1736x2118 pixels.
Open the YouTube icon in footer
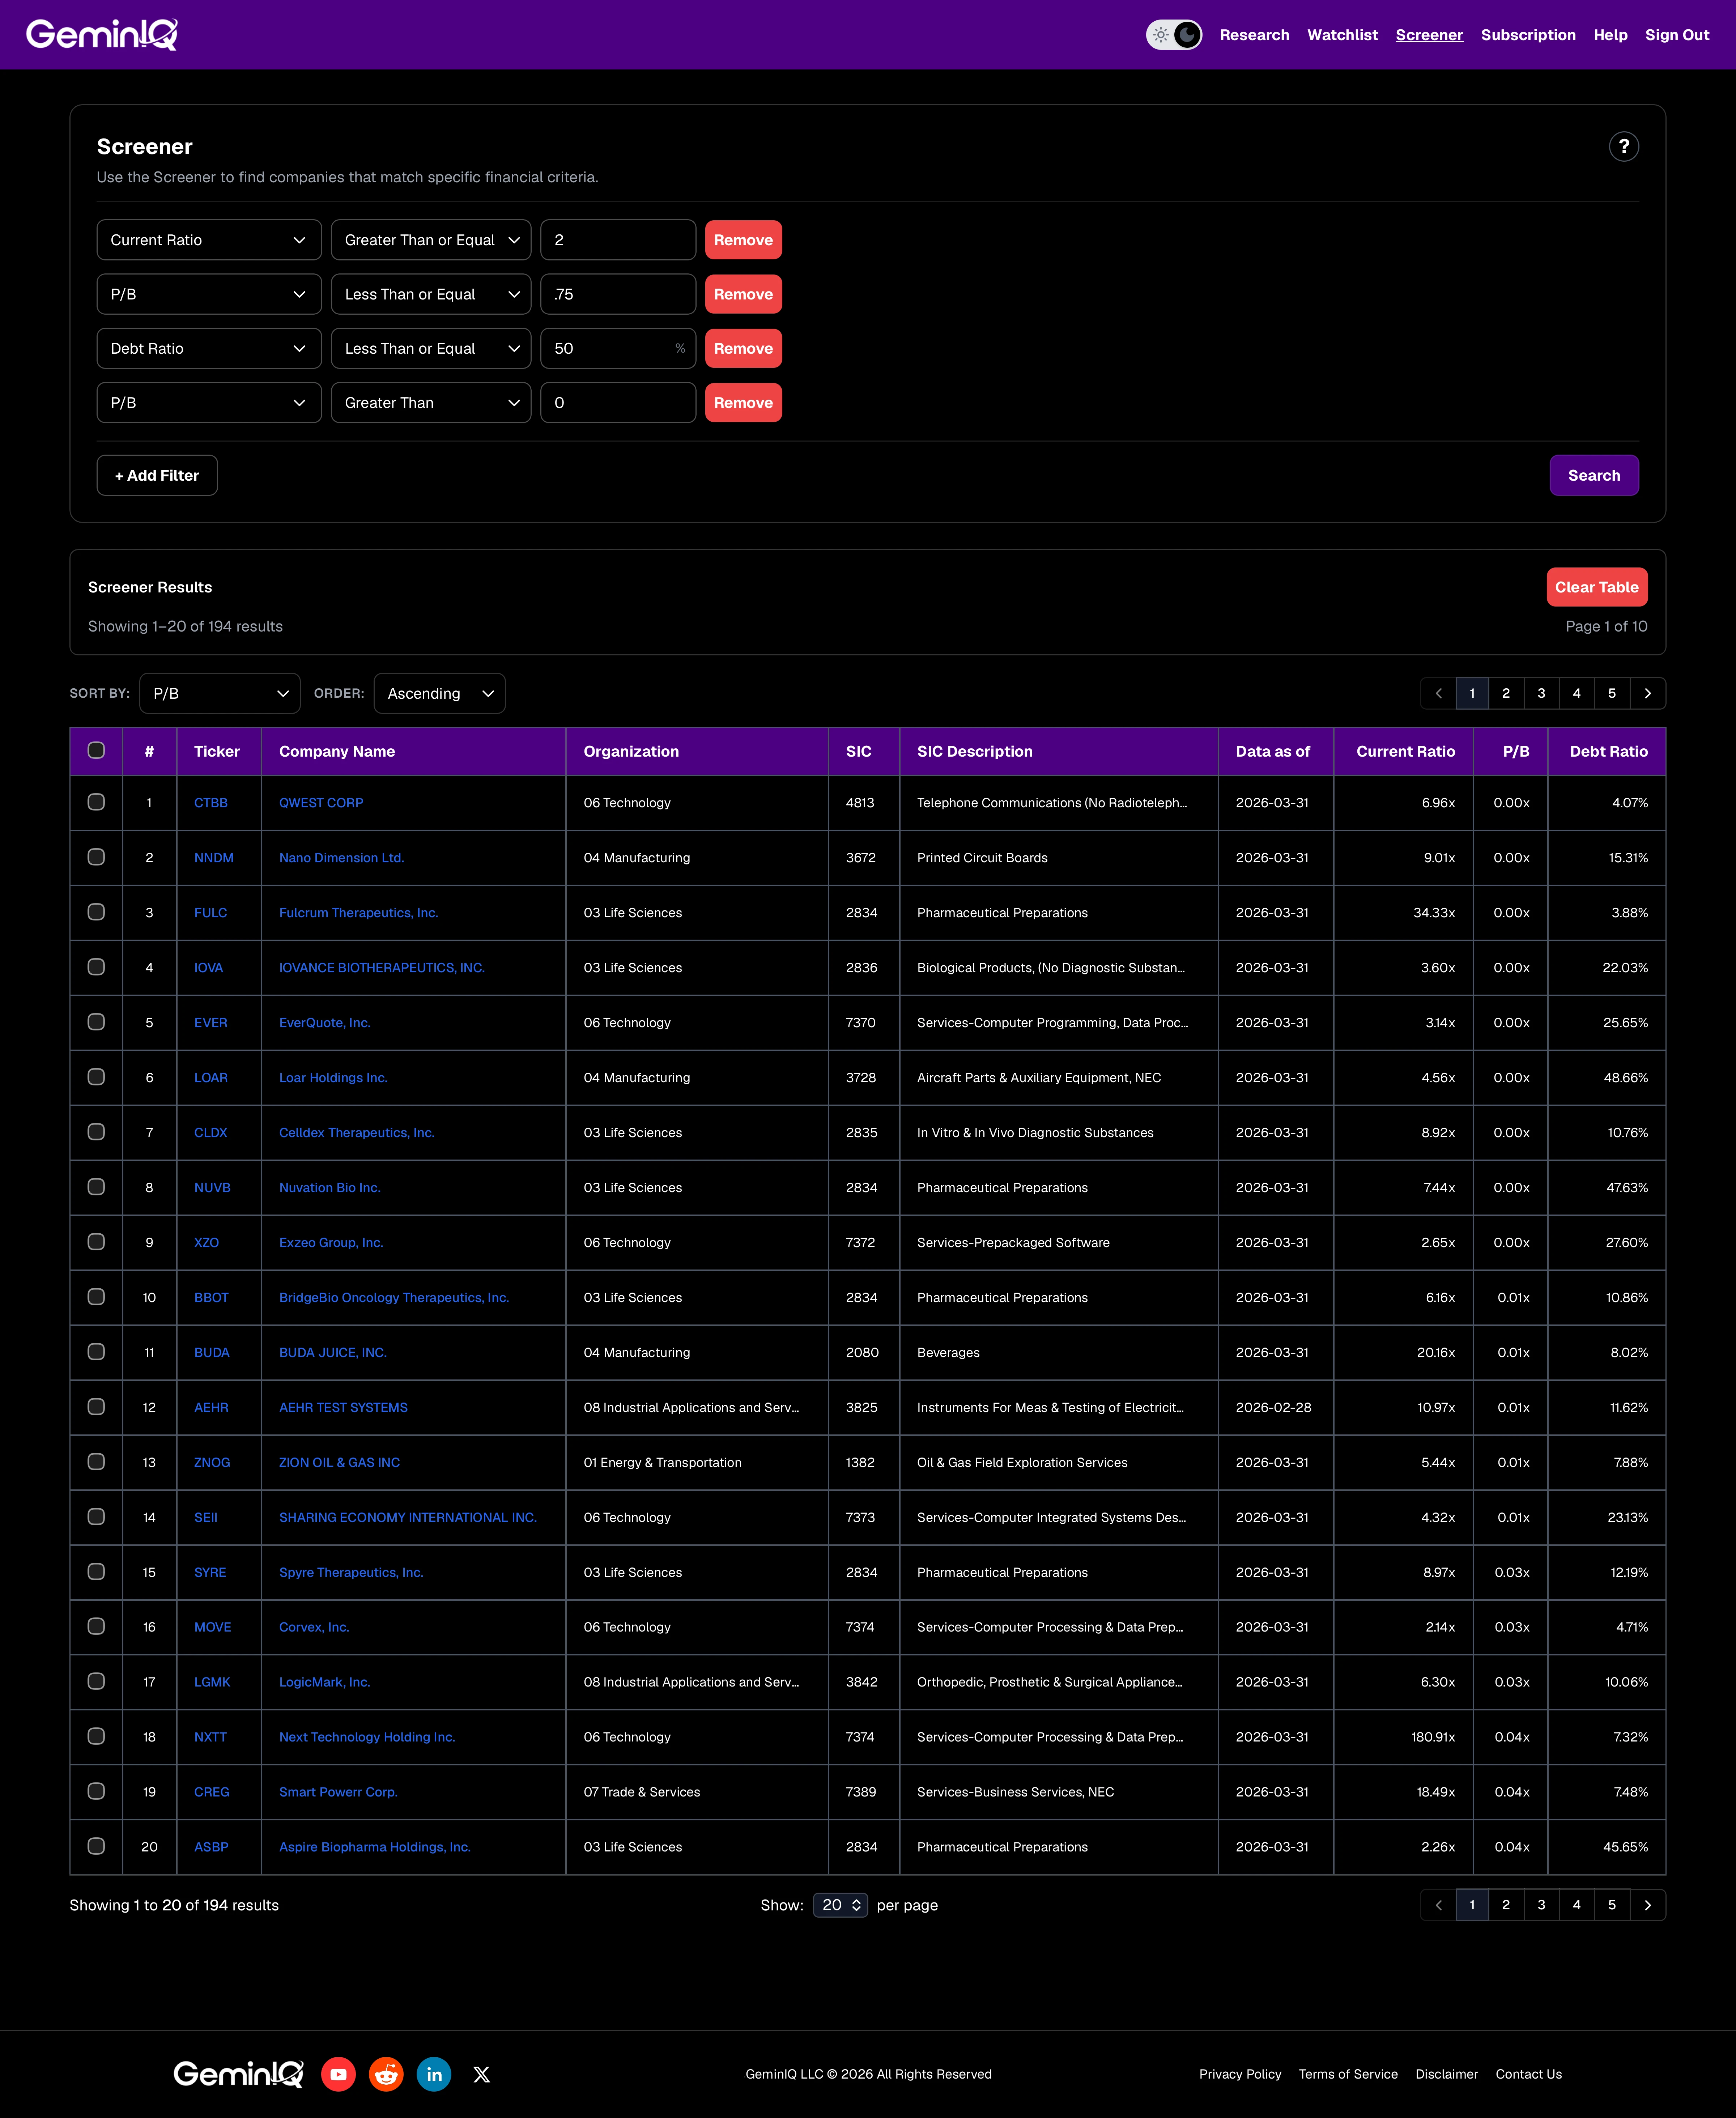click(x=338, y=2074)
